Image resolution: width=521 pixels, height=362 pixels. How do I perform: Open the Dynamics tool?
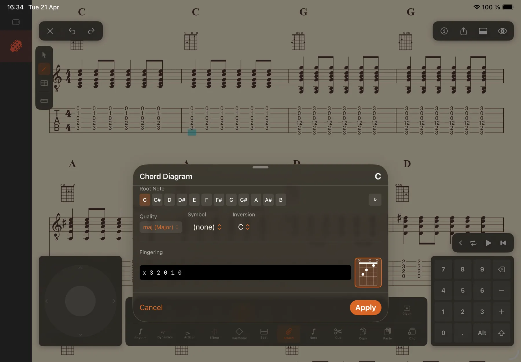[x=165, y=334]
